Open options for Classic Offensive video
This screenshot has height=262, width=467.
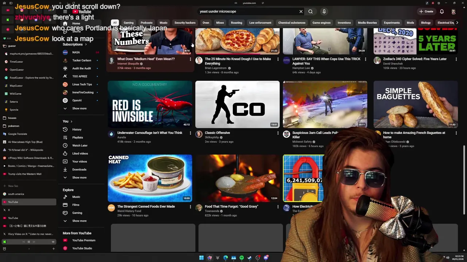coord(278,133)
